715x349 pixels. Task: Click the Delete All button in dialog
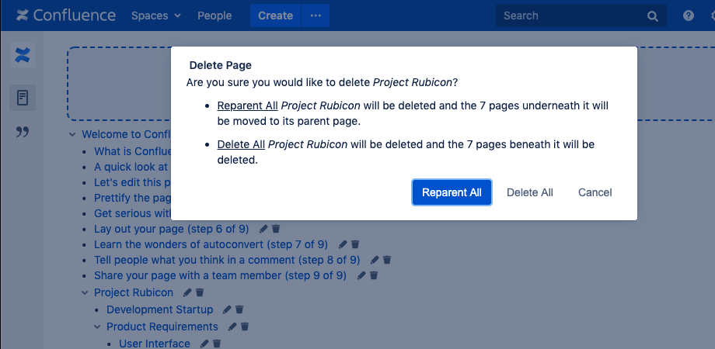click(530, 192)
